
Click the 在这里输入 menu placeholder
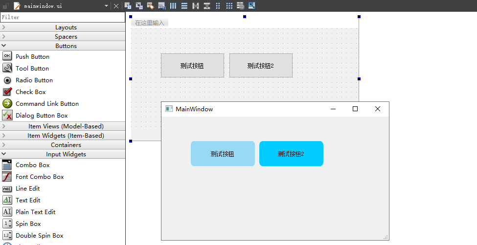click(149, 23)
